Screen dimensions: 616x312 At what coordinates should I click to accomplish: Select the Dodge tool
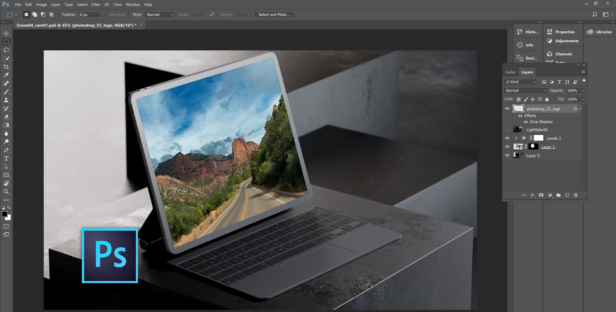click(6, 142)
